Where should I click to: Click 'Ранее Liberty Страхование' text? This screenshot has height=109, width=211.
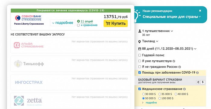point(29,24)
